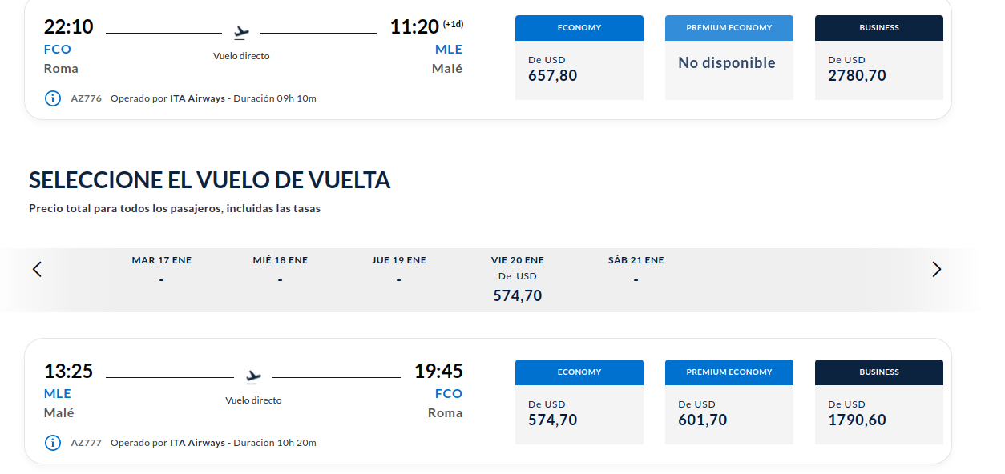This screenshot has width=1005, height=474.
Task: Select MIÉ 18 ENE return date
Action: [x=281, y=271]
